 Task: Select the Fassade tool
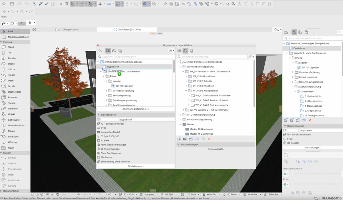[12, 97]
